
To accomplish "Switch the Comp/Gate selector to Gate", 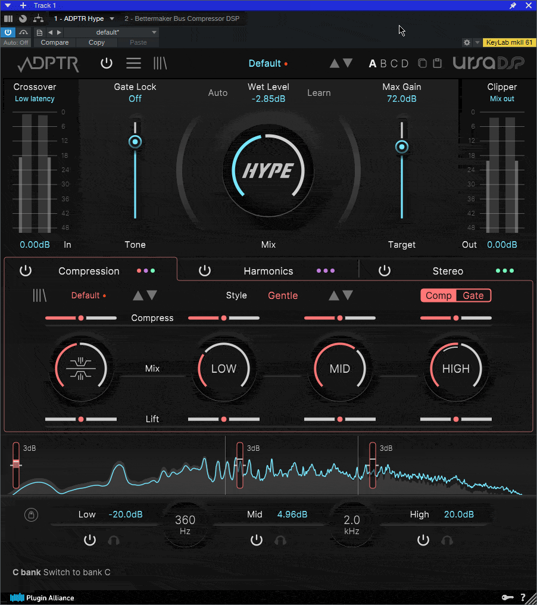I will tap(473, 295).
